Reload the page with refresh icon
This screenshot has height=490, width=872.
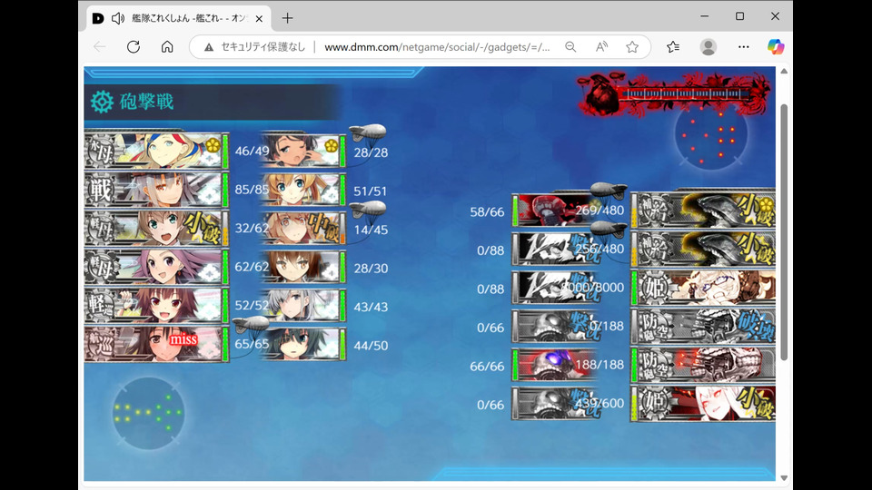coord(134,47)
